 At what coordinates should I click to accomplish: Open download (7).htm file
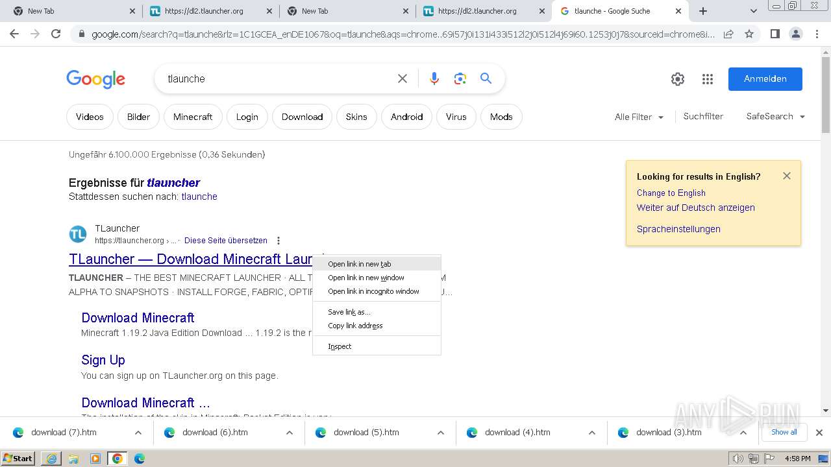pos(64,433)
